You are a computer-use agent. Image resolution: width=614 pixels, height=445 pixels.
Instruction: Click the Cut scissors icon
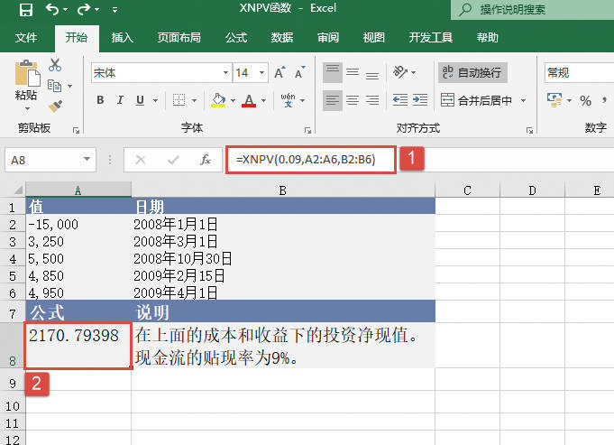55,65
